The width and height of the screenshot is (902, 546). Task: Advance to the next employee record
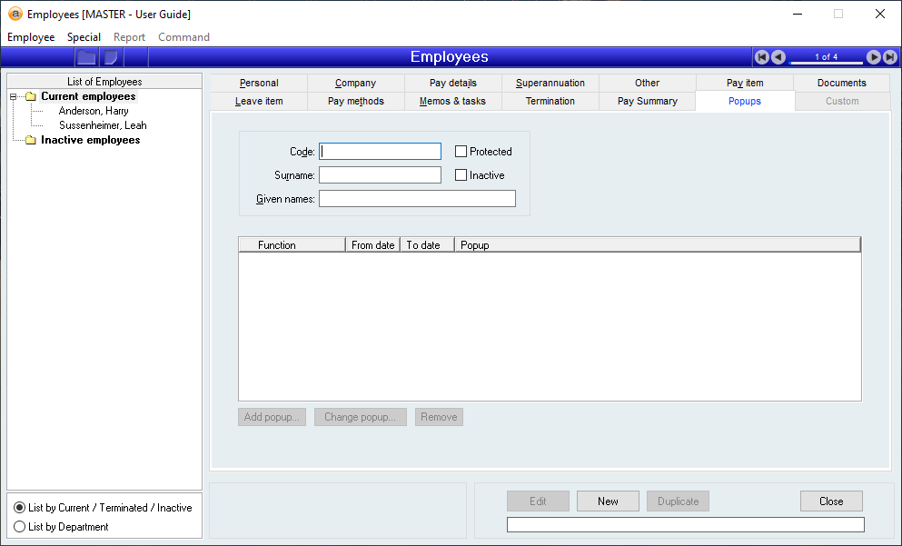point(873,57)
